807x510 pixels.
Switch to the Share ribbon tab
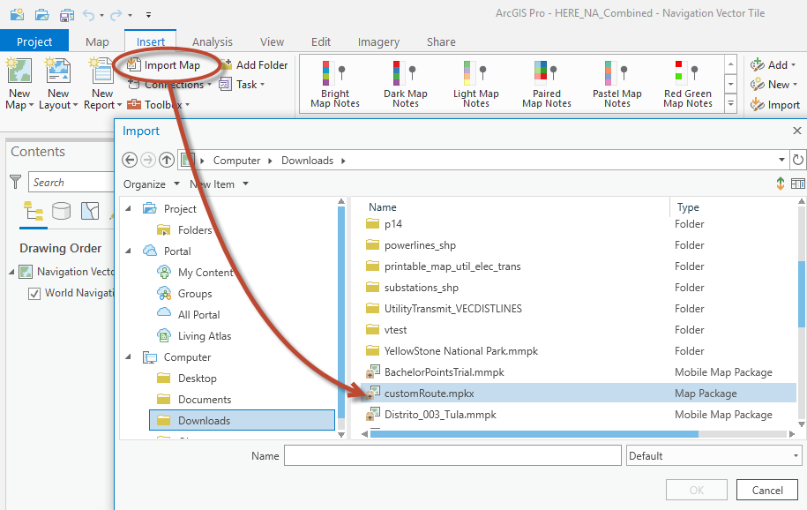point(441,41)
